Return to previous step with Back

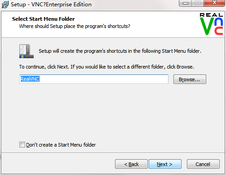[x=131, y=164]
